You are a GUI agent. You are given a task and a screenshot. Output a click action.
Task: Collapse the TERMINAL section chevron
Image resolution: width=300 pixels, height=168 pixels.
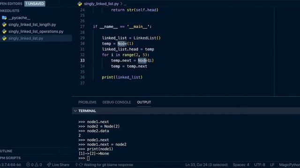[75, 111]
